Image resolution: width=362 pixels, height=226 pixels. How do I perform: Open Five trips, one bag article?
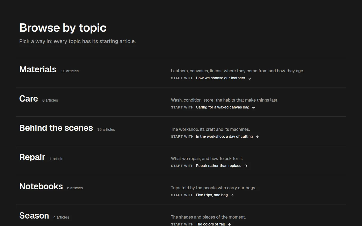tap(212, 195)
